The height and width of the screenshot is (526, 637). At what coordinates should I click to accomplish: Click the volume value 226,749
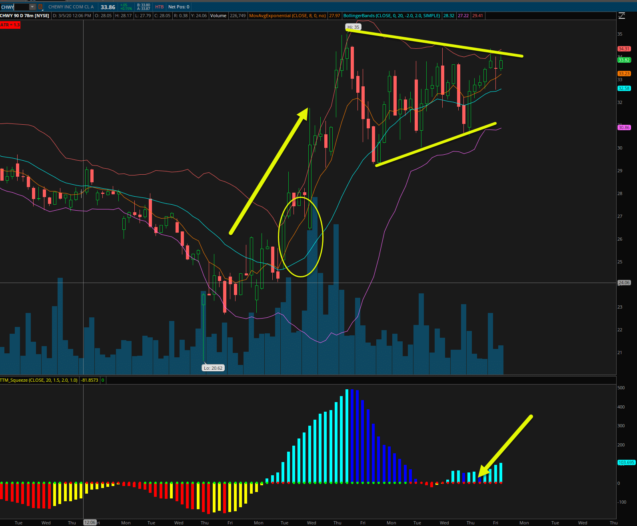(x=238, y=16)
